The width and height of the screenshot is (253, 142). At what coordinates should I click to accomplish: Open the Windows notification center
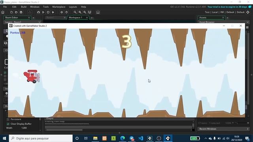[247, 138]
